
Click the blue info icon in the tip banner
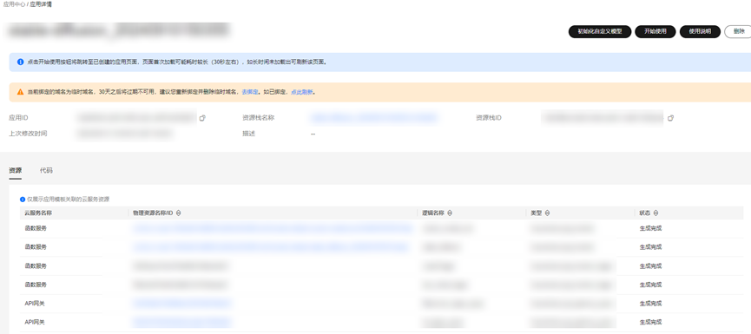[21, 62]
